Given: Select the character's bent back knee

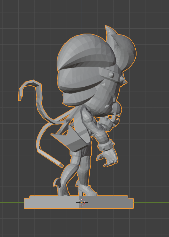Looking at the screenshot, I should [x=67, y=171].
